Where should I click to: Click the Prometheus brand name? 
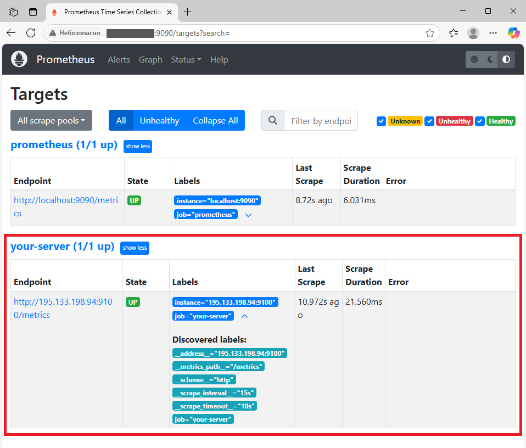pos(66,59)
